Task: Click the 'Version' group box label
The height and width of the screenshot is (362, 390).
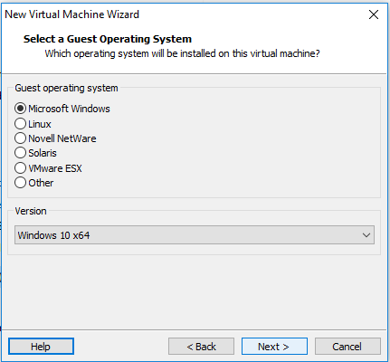Action: 31,211
